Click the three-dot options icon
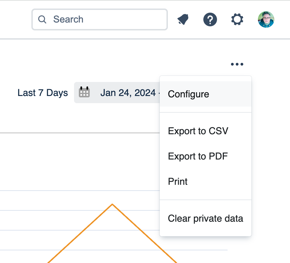290x263 pixels. tap(237, 64)
